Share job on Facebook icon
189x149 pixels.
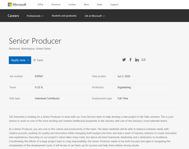pyautogui.click(x=131, y=60)
